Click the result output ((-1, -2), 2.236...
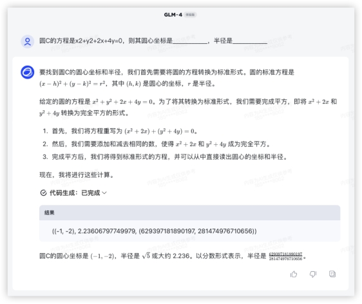362x304 pixels. tap(155, 231)
